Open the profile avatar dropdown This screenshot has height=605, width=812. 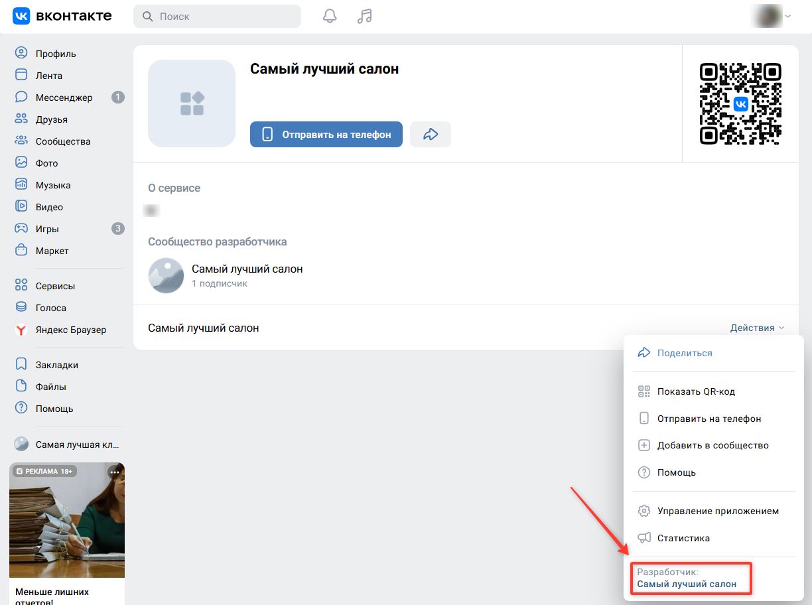[771, 16]
